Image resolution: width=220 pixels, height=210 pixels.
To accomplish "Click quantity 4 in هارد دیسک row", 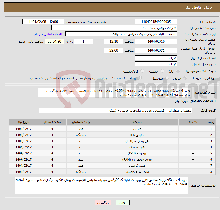I will 52,147.
